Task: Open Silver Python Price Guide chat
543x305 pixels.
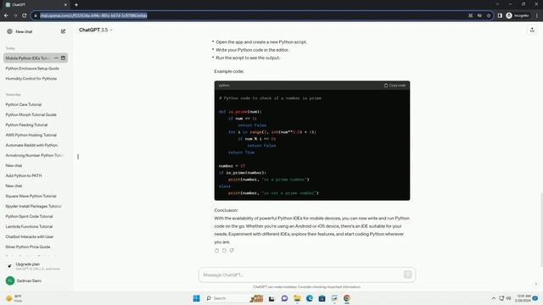Action: [28, 247]
